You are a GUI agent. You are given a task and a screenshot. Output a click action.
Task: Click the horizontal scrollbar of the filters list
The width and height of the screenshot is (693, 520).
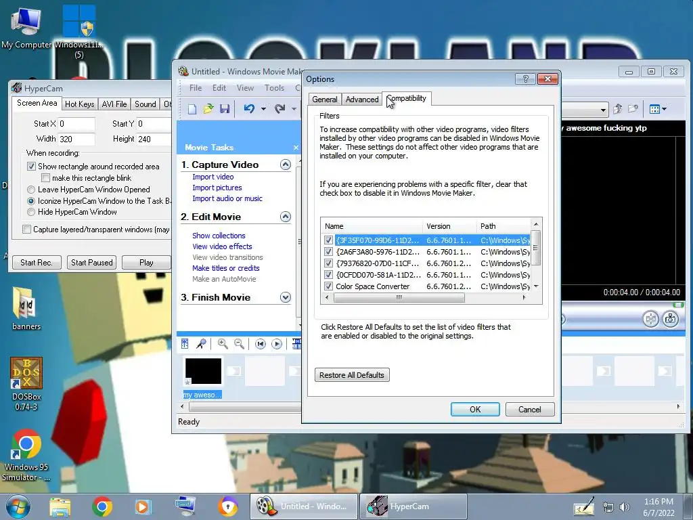click(399, 298)
